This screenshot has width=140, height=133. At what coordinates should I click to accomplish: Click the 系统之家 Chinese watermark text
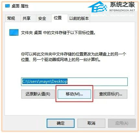click(x=122, y=5)
